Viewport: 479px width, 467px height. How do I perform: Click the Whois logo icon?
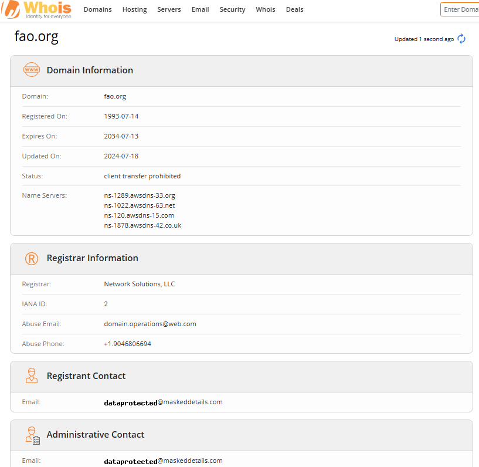[x=37, y=9]
